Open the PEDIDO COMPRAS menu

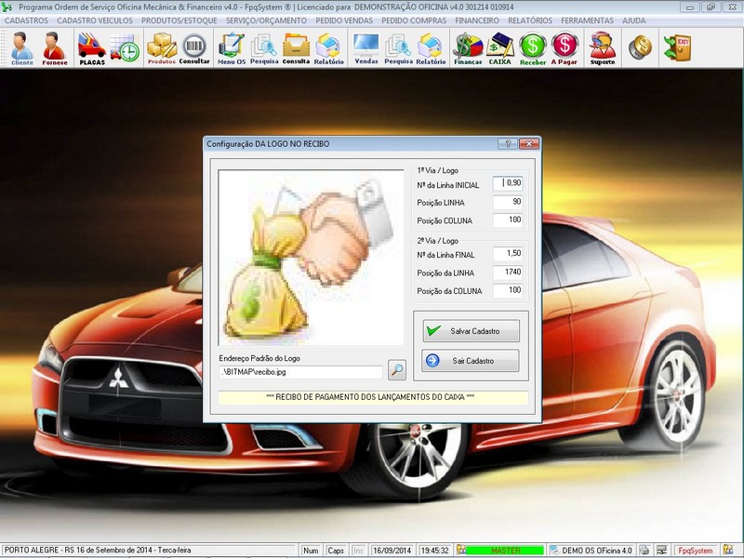point(414,20)
